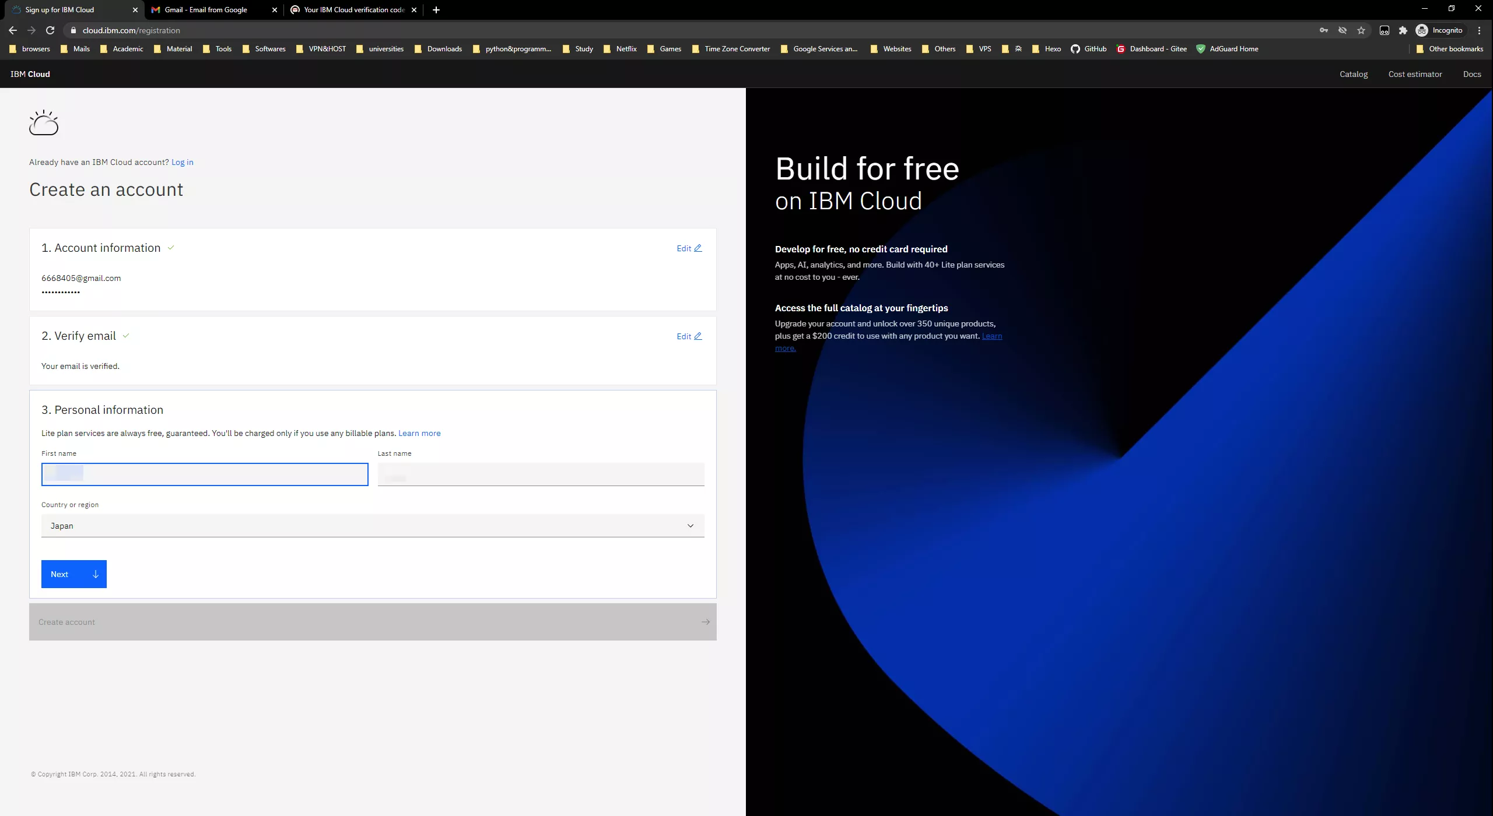Open the browsers bookmark folder
This screenshot has height=816, width=1493.
click(30, 49)
